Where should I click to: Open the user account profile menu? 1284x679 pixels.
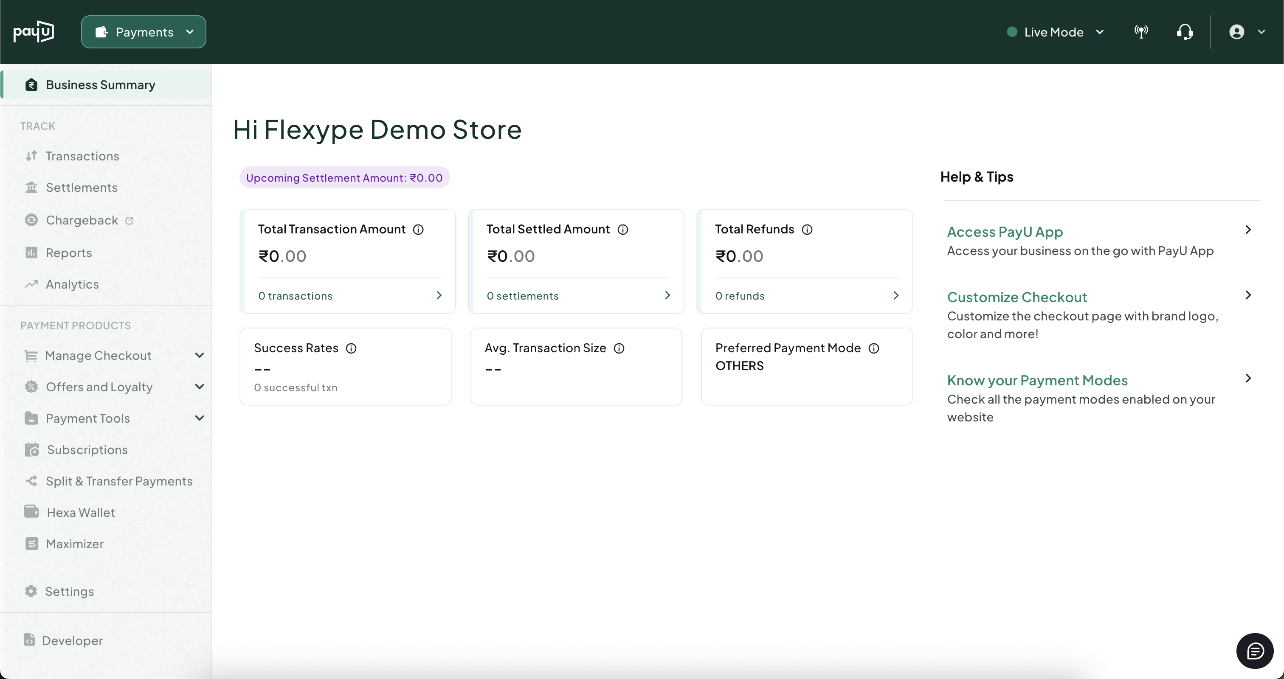click(x=1246, y=32)
